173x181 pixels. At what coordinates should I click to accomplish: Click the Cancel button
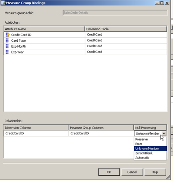132,172
